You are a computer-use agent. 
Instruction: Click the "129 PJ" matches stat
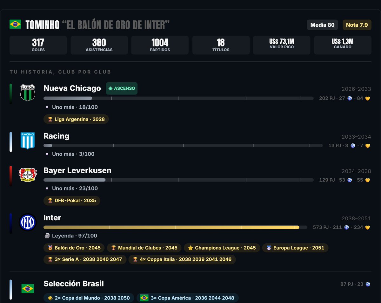pyautogui.click(x=327, y=180)
